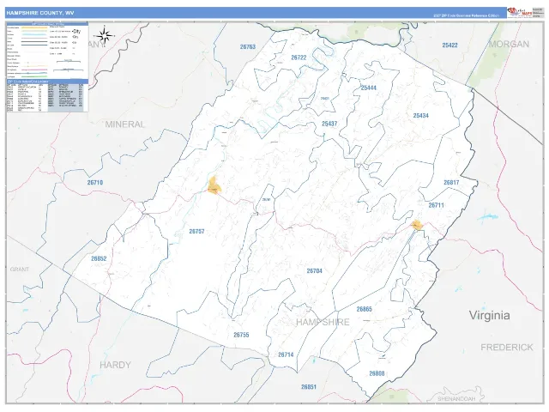Click ZIP code label 26817
The height and width of the screenshot is (412, 549).
click(x=451, y=183)
